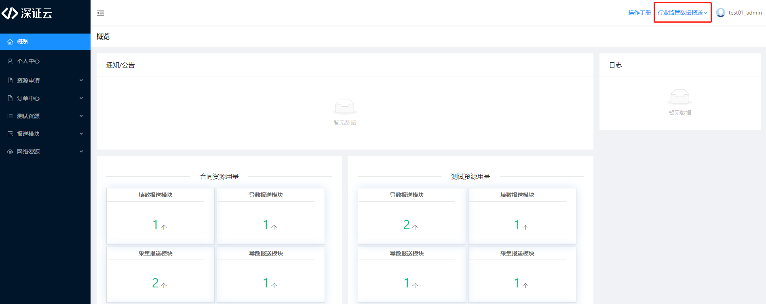Click the export icon beside 报送模块

click(10, 134)
